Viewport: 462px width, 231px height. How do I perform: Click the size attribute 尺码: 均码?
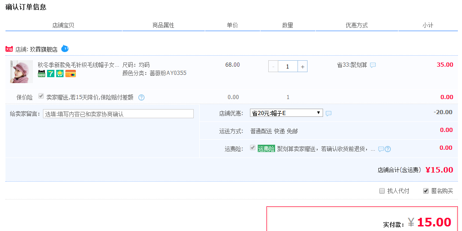[136, 65]
